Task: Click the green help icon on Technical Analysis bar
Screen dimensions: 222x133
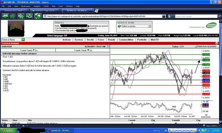Action: click(x=217, y=43)
